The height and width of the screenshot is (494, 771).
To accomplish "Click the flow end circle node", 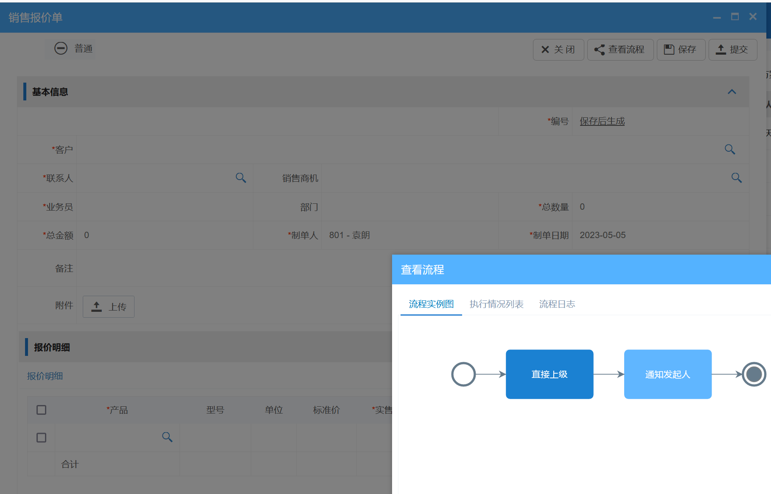I will (754, 374).
